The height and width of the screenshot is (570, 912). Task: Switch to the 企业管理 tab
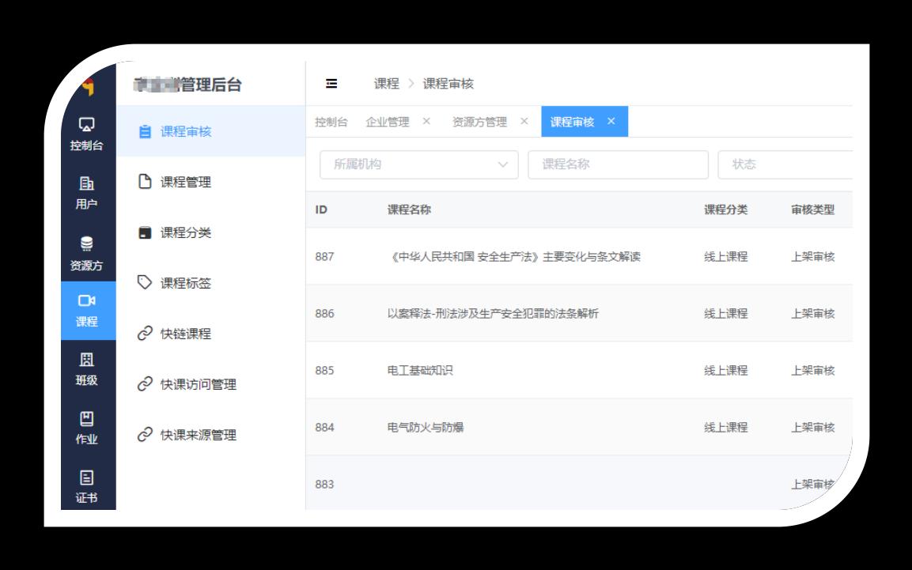(388, 122)
